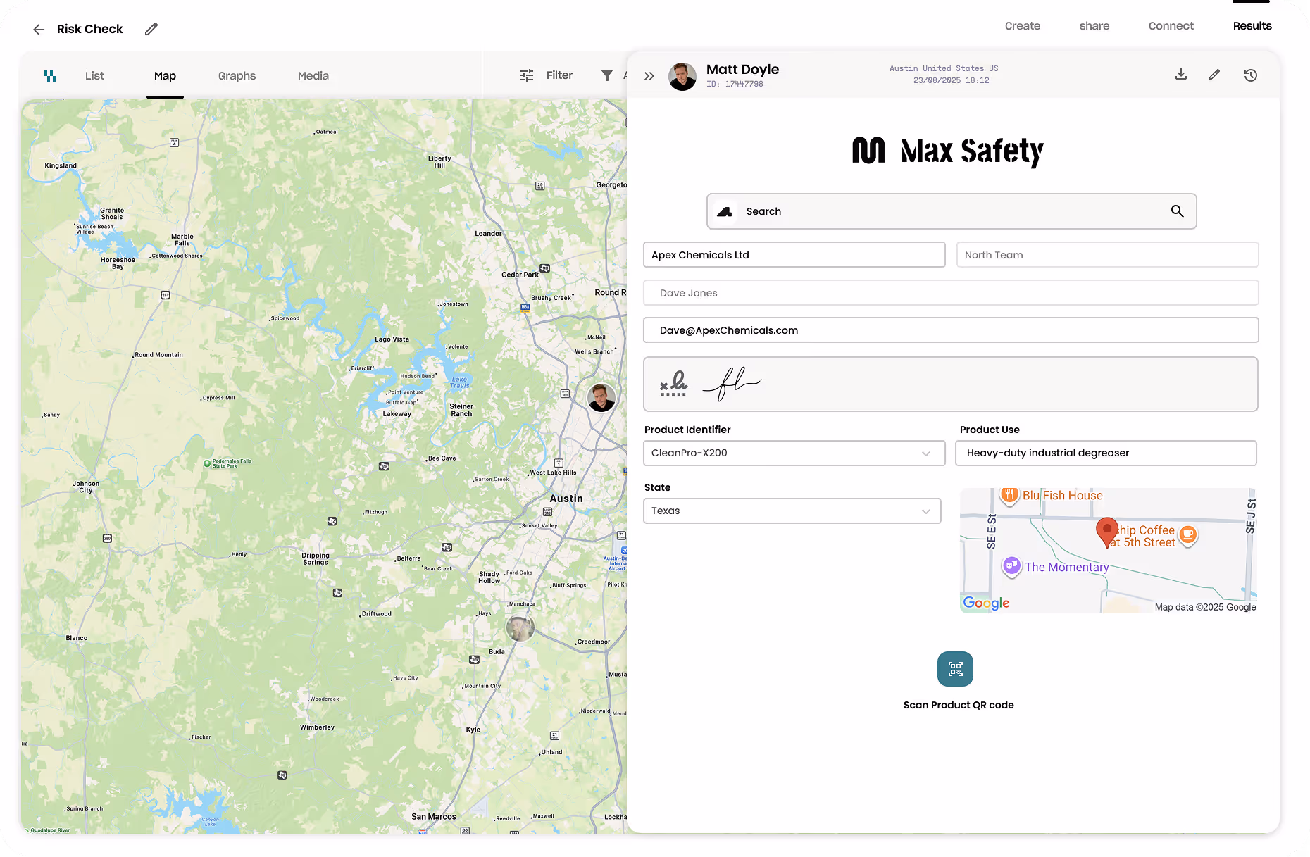Click the Scan Product QR code label
The width and height of the screenshot is (1310, 857).
958,705
